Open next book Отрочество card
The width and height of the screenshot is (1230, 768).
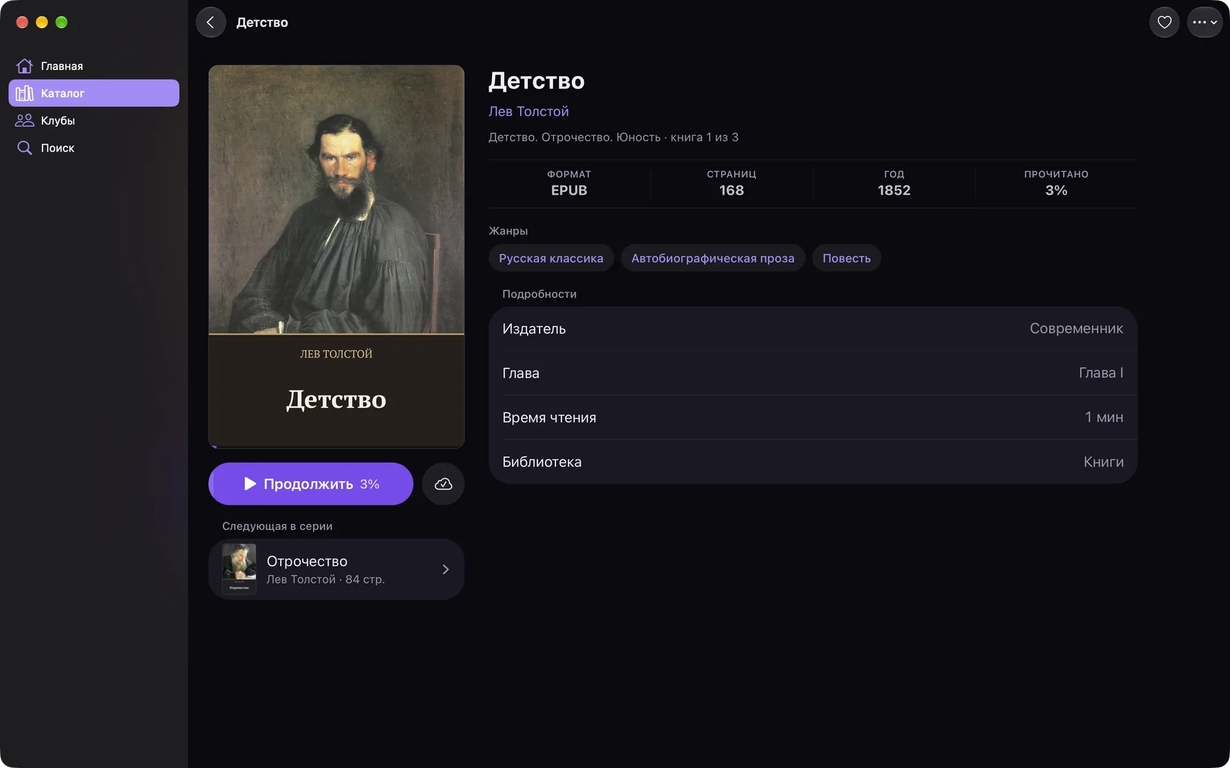336,569
